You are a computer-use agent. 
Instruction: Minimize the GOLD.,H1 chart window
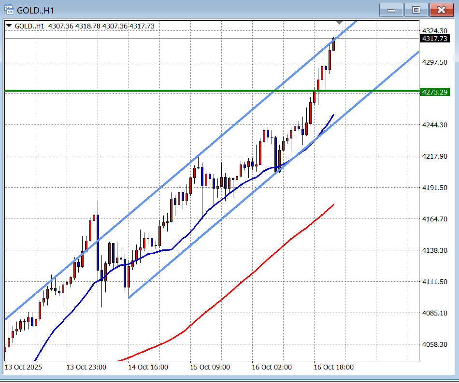click(391, 10)
